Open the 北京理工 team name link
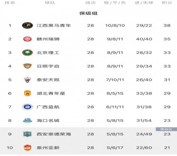The image size is (177, 156). pyautogui.click(x=48, y=52)
